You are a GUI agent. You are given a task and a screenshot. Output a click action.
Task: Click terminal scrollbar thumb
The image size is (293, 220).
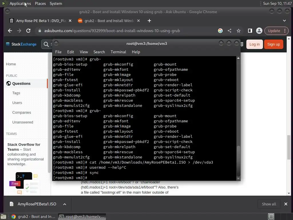[x=238, y=160]
